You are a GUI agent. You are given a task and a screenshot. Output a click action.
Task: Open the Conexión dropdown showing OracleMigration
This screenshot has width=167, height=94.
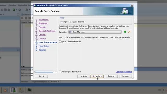[95, 32]
